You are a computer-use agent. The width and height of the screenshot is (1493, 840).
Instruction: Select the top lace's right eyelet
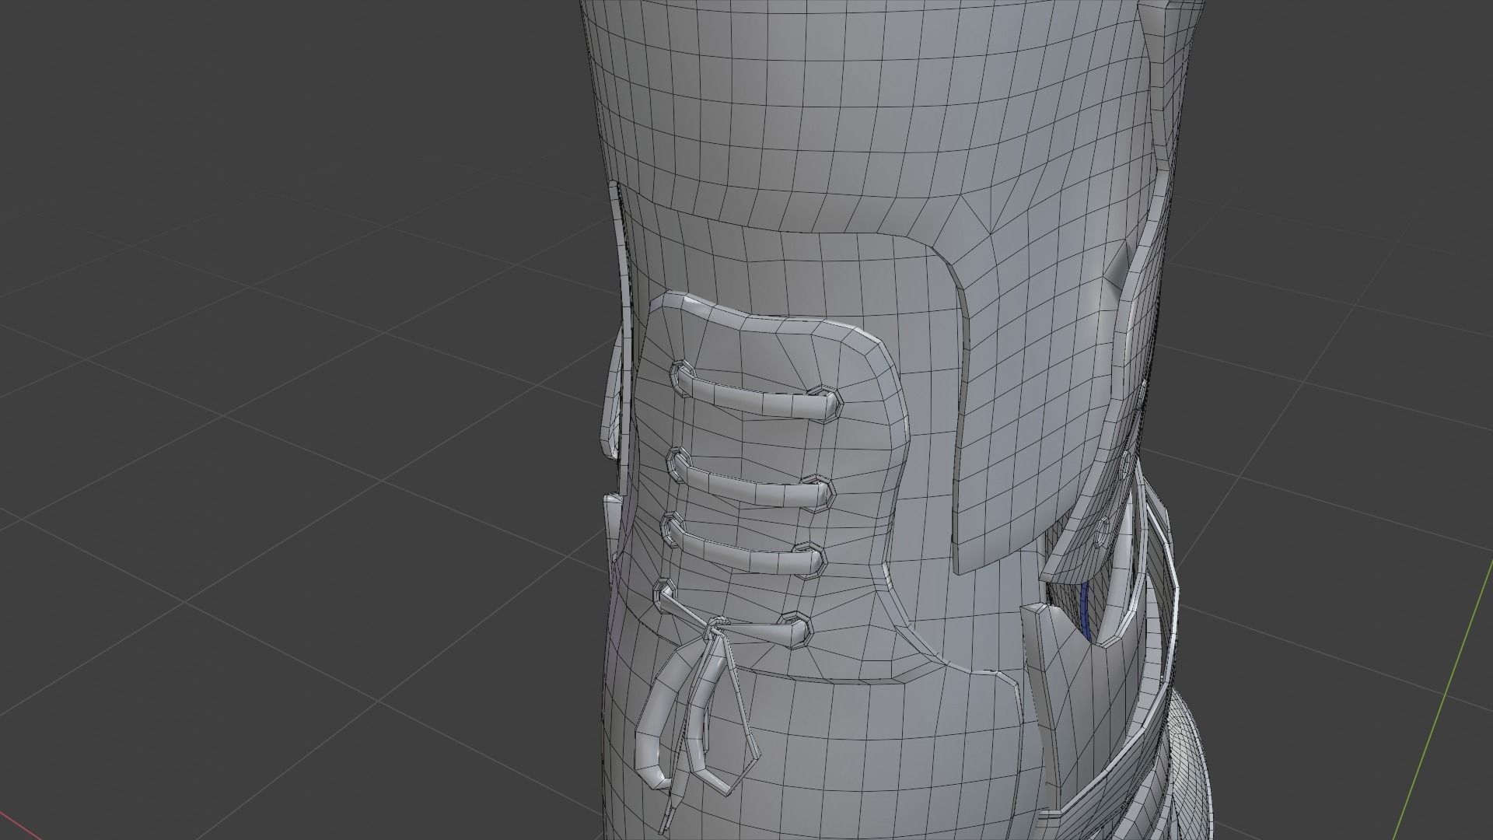click(x=826, y=401)
